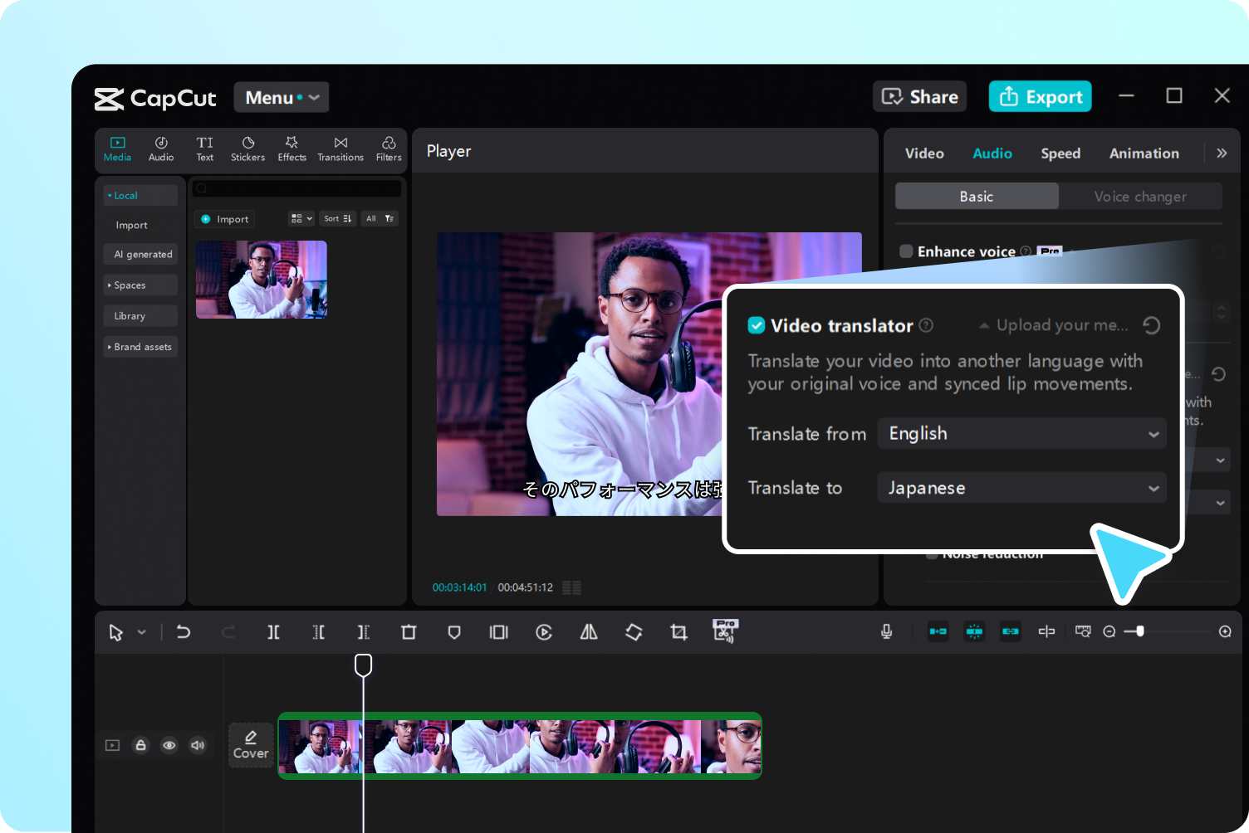Delete right of the playhead
This screenshot has height=833, width=1249.
(x=363, y=632)
